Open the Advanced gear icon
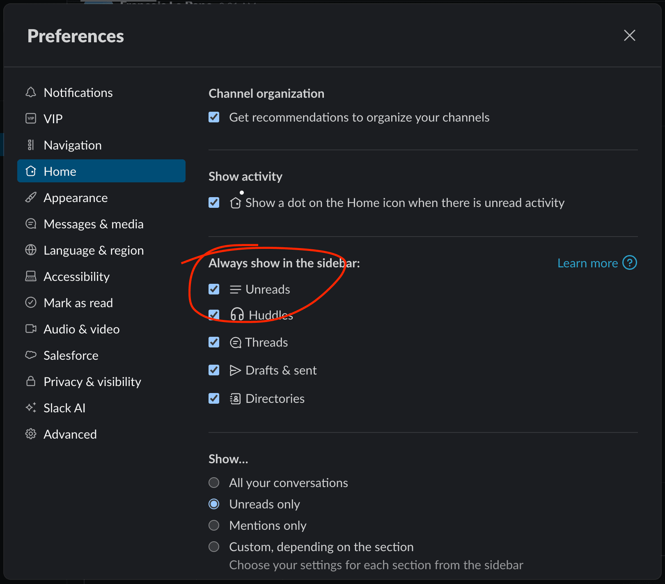Viewport: 665px width, 584px height. click(x=31, y=434)
